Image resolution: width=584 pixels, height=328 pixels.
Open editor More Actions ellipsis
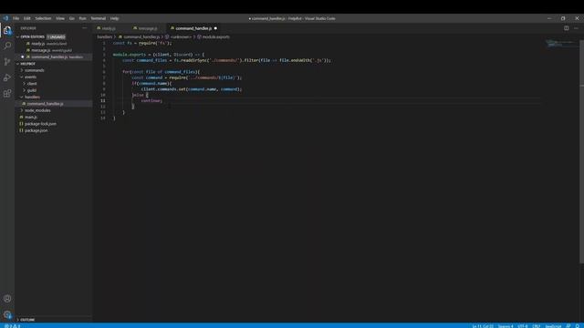click(x=576, y=28)
